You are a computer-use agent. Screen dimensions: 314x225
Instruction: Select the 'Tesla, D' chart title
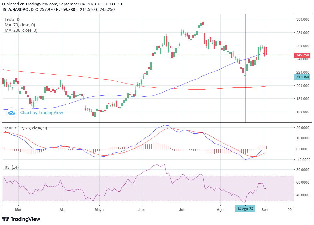[12, 20]
